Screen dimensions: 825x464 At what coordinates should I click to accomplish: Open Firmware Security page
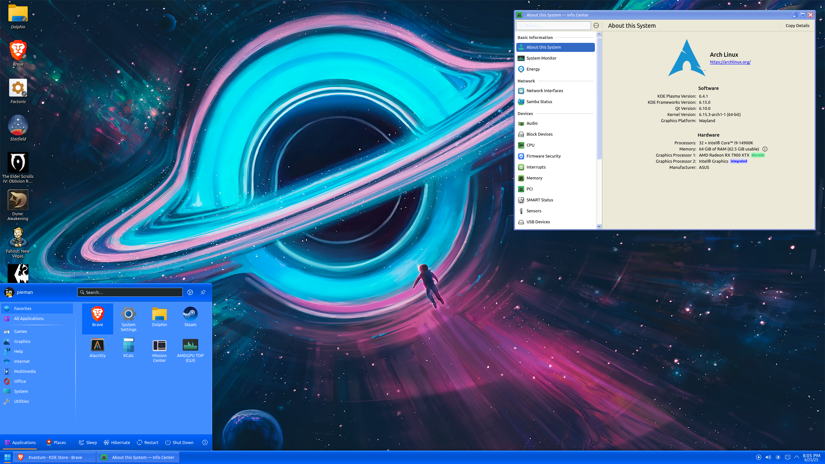coord(556,156)
